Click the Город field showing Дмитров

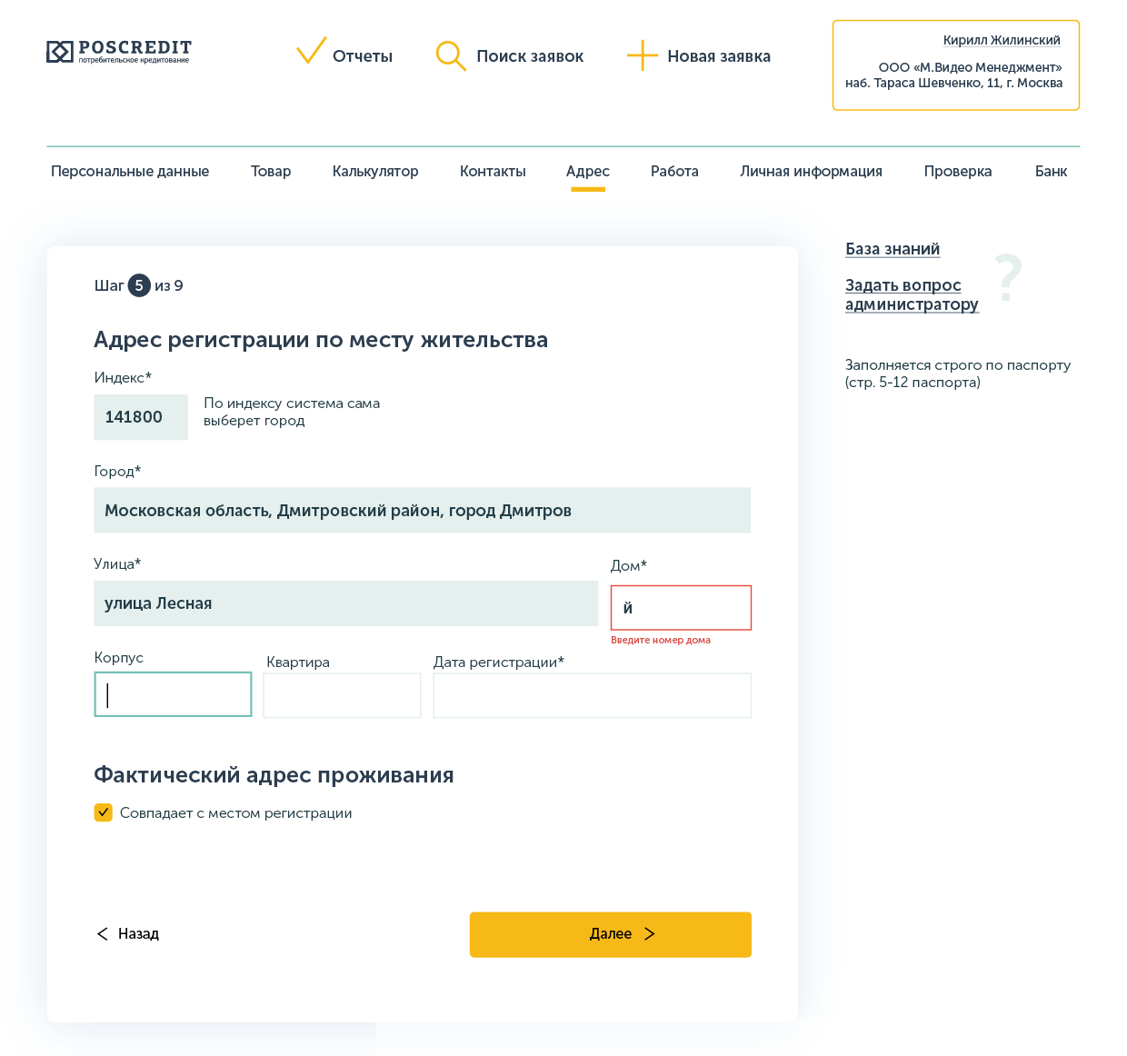422,511
